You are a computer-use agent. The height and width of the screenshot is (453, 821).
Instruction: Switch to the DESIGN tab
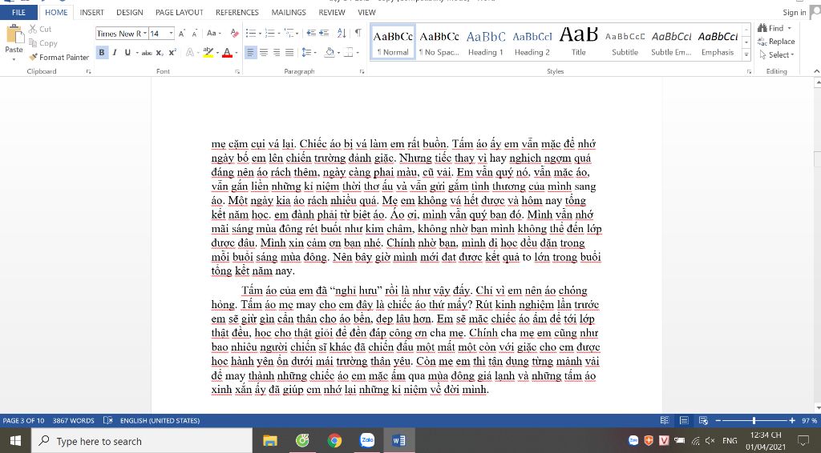click(x=129, y=13)
